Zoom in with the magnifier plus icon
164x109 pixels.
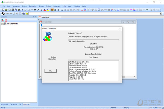151,10
